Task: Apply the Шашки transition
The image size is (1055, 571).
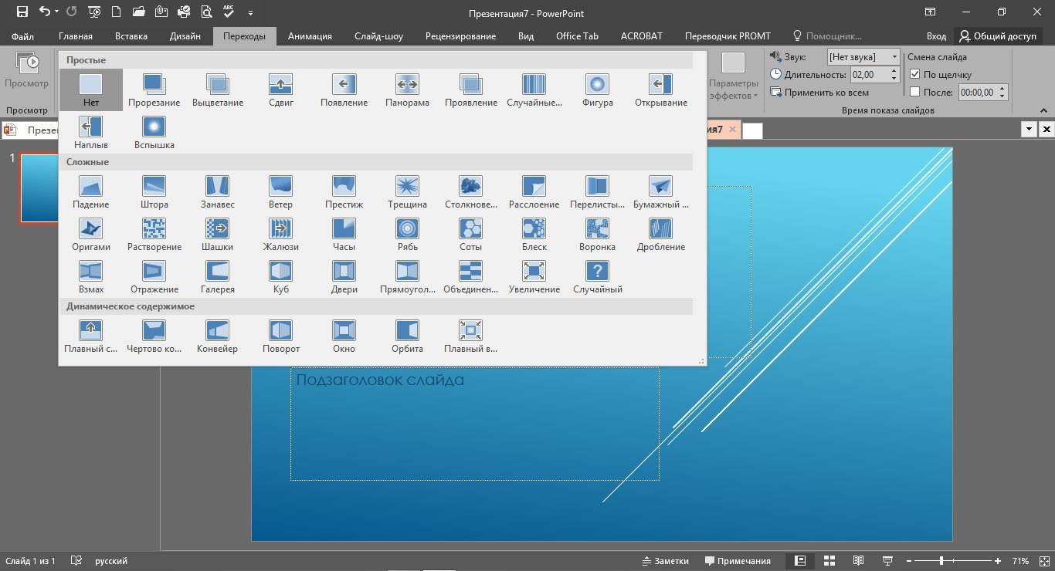Action: tap(218, 235)
